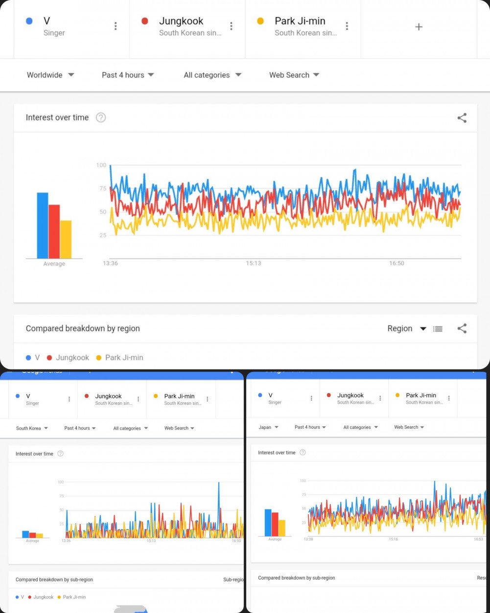
Task: Open Jungkook options menu in South Korea panel
Action: tap(138, 399)
